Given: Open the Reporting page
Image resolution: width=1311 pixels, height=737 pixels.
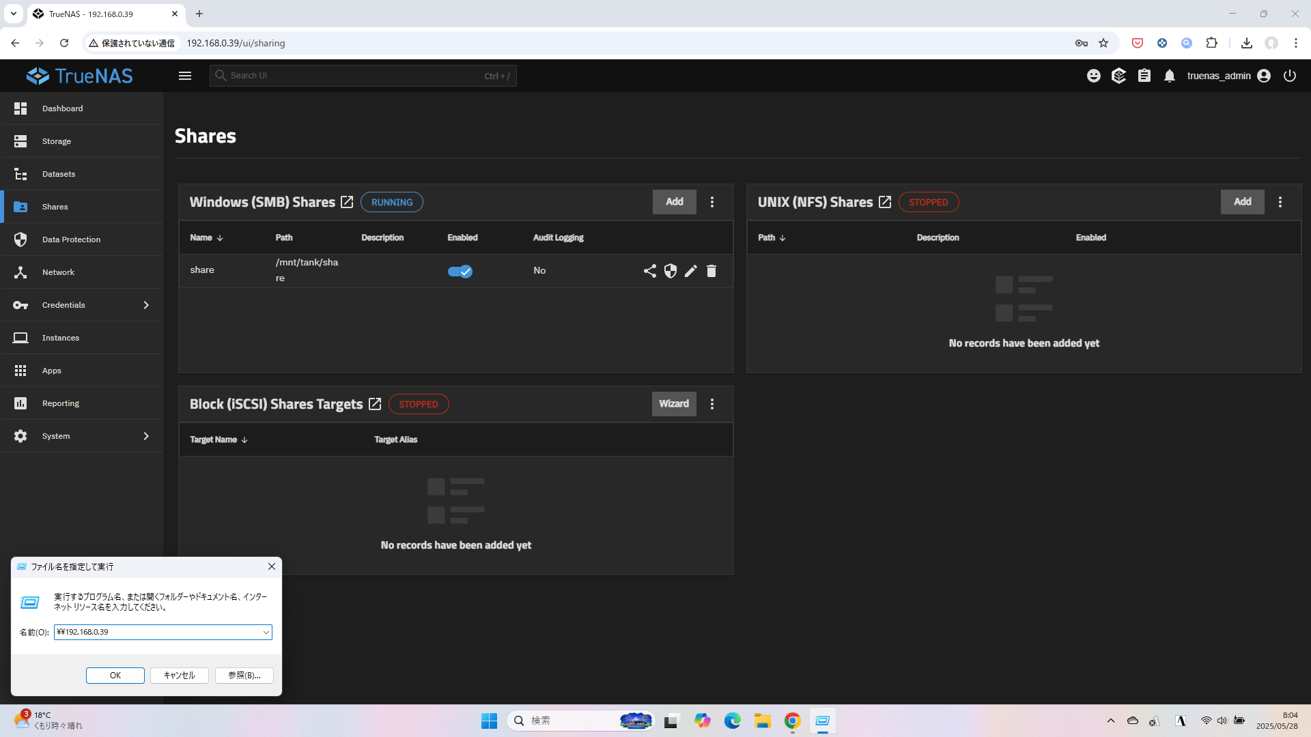Looking at the screenshot, I should coord(82,403).
